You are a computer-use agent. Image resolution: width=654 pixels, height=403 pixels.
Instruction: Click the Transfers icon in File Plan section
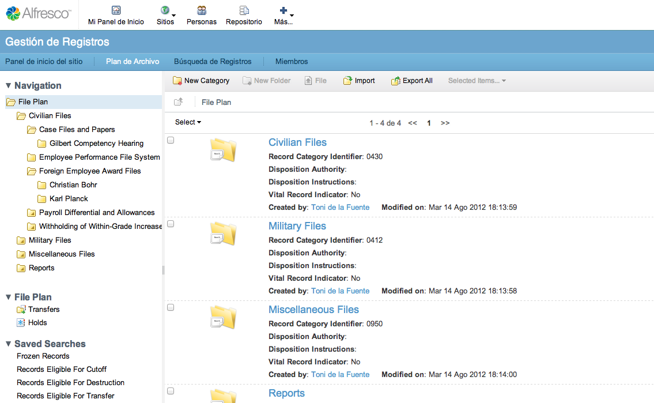click(21, 310)
